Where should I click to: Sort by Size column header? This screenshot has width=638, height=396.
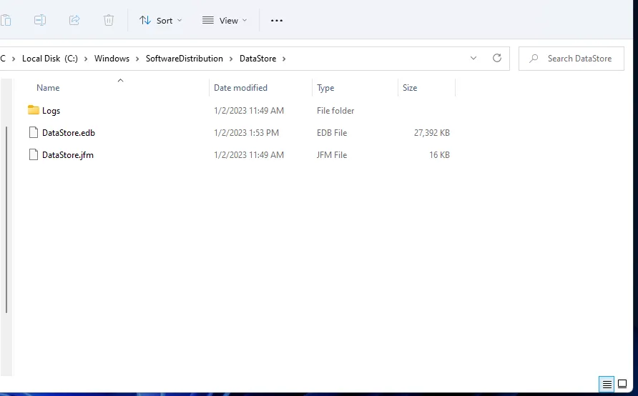(x=410, y=88)
